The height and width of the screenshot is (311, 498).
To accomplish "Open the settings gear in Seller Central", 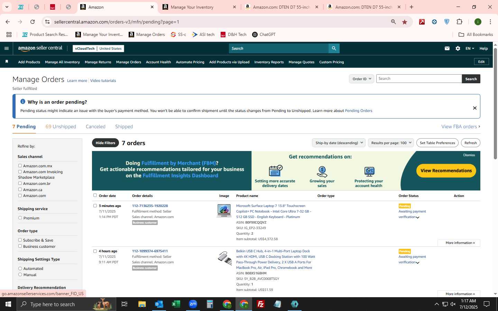I will coord(458,48).
